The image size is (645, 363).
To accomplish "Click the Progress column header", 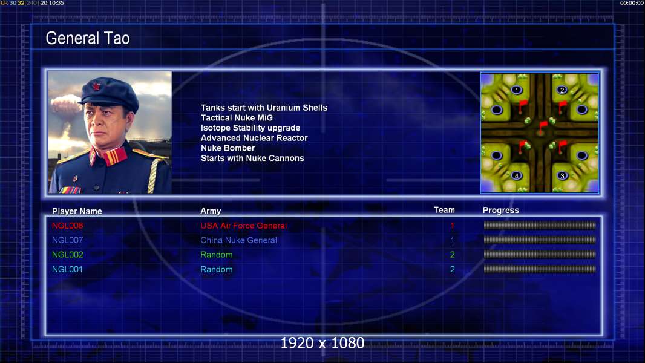I will coord(501,211).
